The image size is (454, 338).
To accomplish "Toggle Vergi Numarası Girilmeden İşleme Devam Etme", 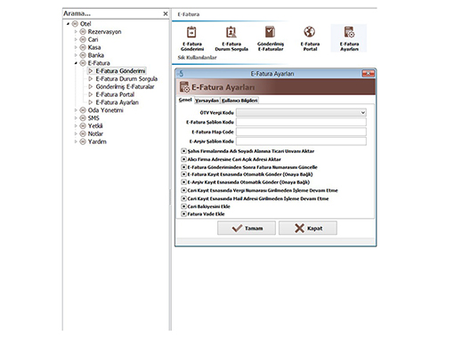I will point(183,190).
